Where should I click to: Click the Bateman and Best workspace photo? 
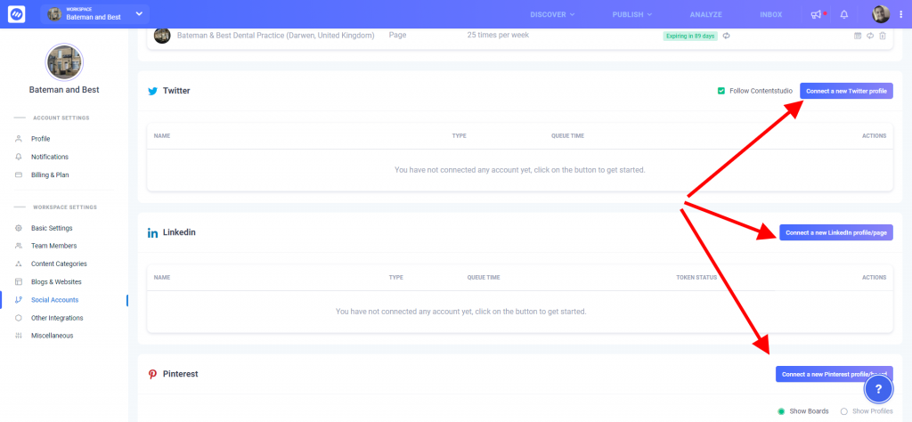point(64,62)
